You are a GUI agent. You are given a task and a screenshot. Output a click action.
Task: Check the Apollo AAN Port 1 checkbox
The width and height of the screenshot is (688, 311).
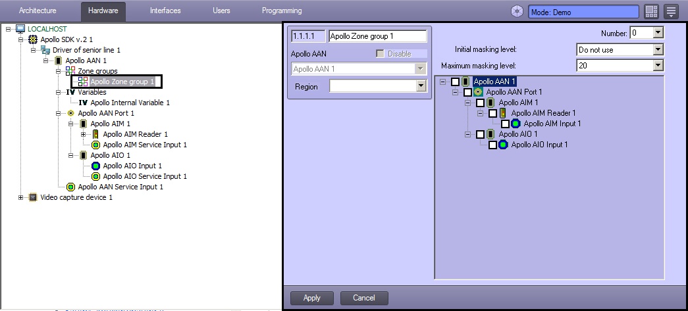coord(467,92)
